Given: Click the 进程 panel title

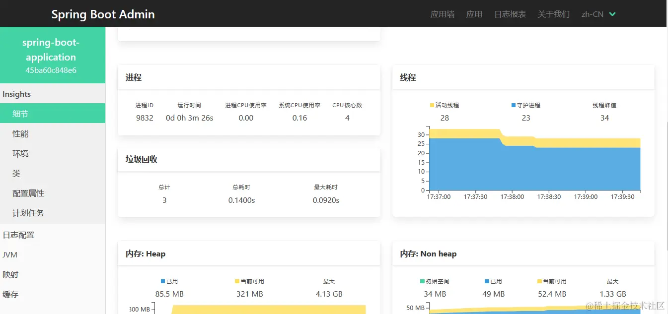Looking at the screenshot, I should coord(134,77).
